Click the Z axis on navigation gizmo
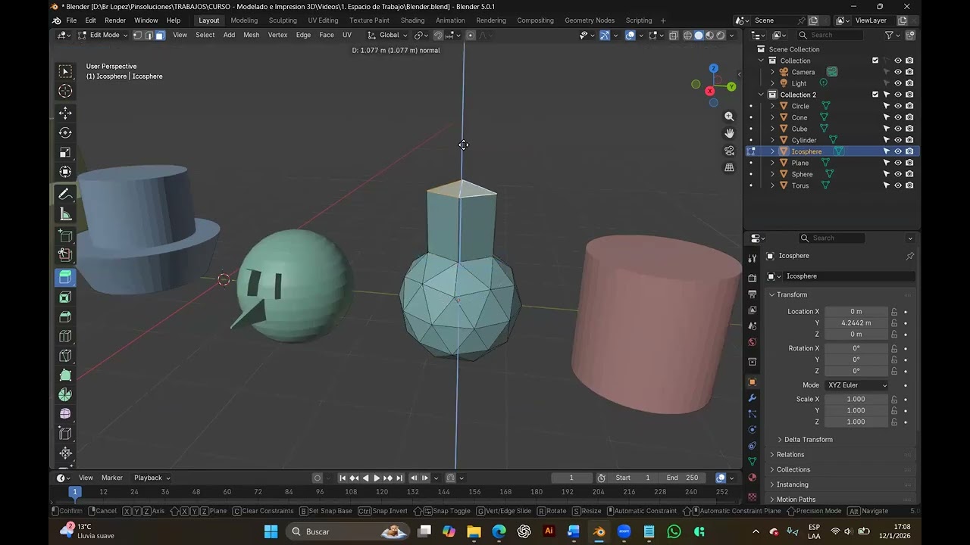 [713, 68]
